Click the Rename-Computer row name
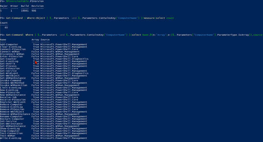 (11, 116)
